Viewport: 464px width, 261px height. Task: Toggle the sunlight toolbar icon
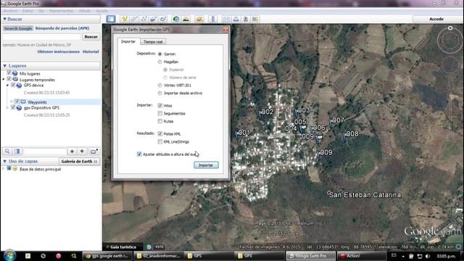click(186, 19)
